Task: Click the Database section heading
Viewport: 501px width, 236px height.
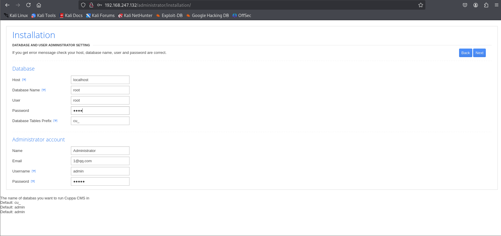Action: click(x=23, y=69)
